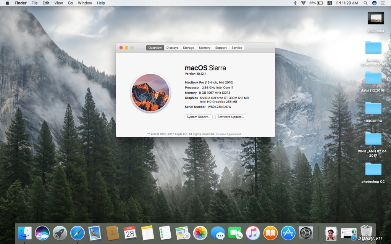Open the File menu
This screenshot has height=244, width=391.
point(34,3)
